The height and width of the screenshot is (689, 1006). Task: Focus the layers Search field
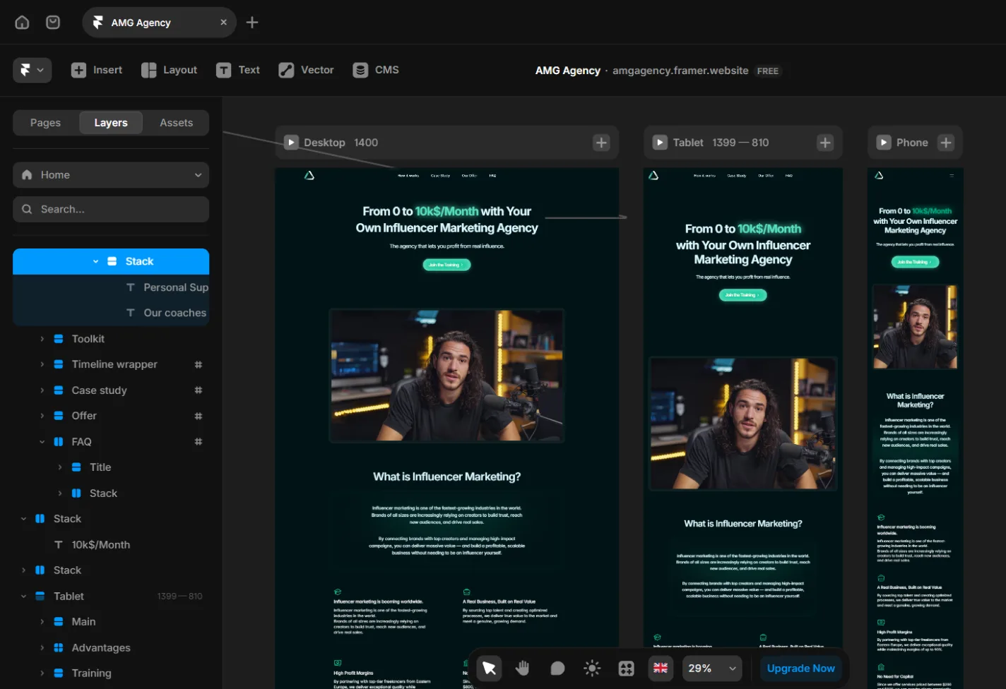111,209
